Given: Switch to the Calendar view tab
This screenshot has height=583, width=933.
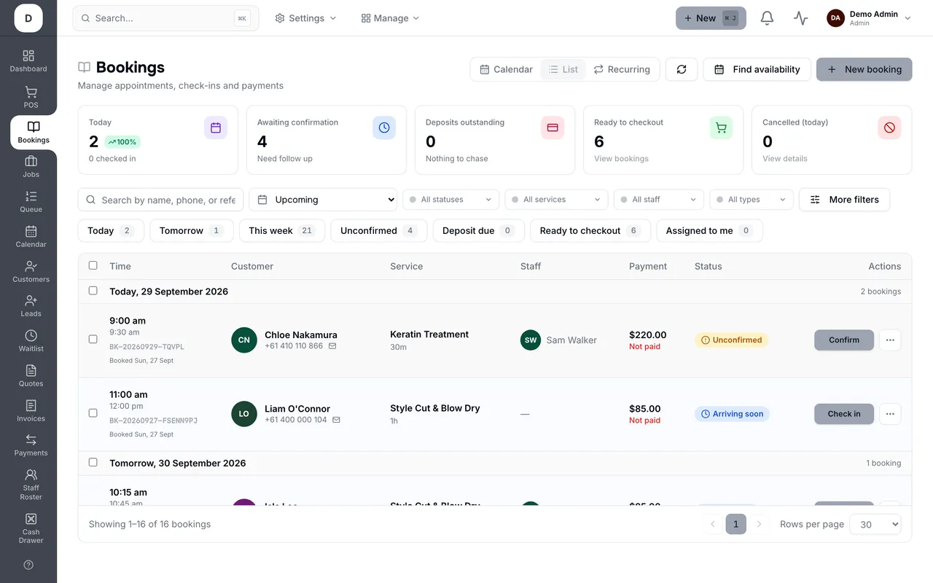Looking at the screenshot, I should [x=506, y=69].
